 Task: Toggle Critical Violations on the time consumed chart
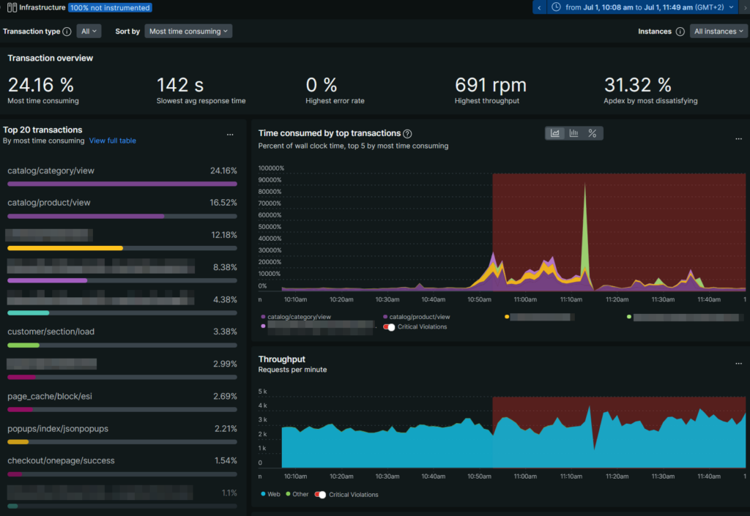[390, 326]
